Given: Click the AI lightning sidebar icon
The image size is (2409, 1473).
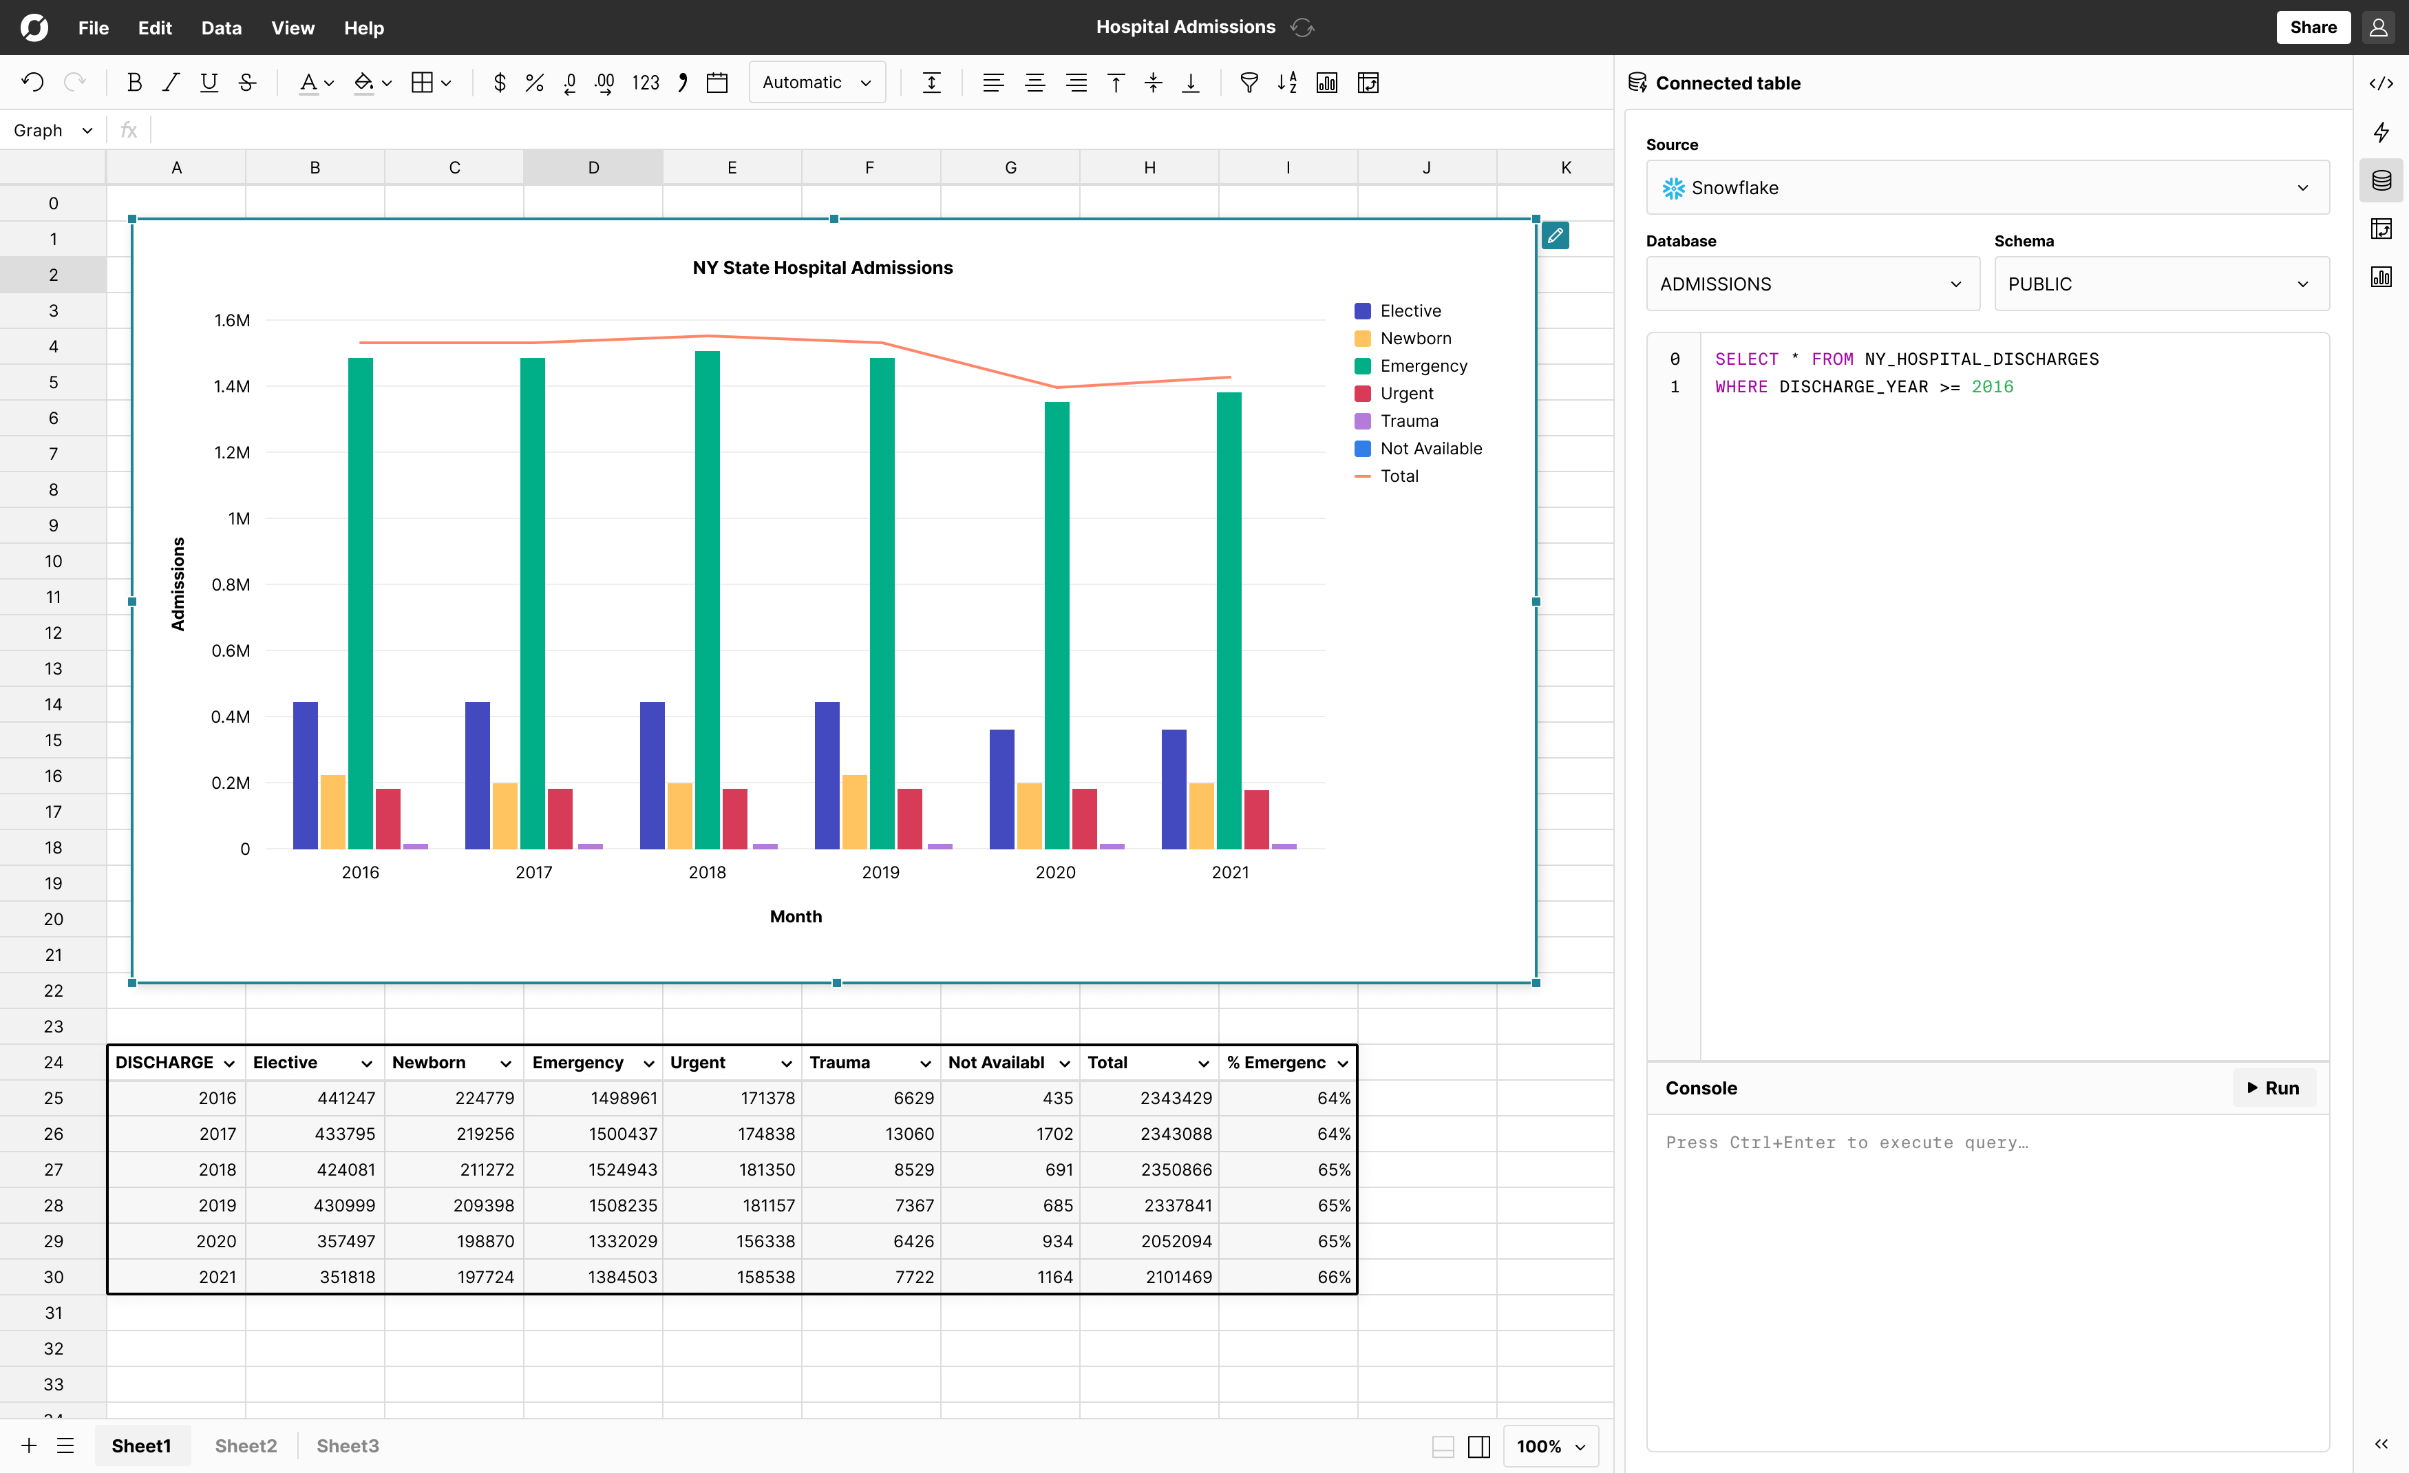Looking at the screenshot, I should tap(2381, 132).
